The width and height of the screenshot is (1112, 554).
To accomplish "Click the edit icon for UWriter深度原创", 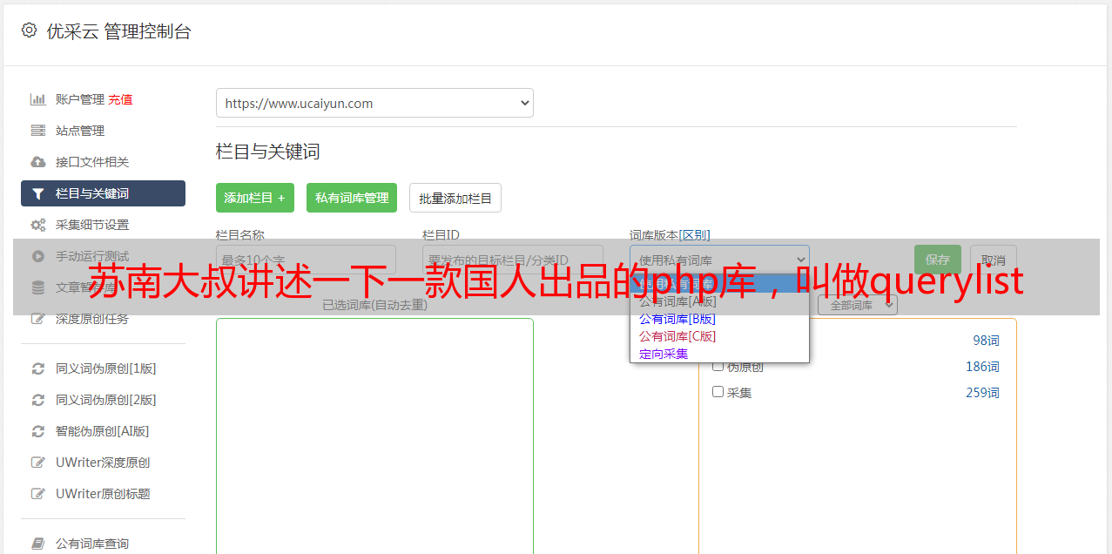I will coord(37,463).
